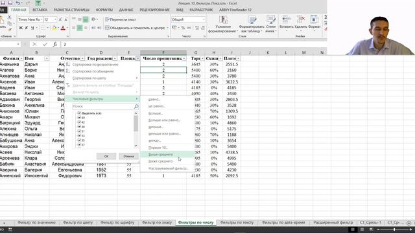Open Стили ячеек (Cell Styles)
The image size is (415, 233).
pos(271,24)
